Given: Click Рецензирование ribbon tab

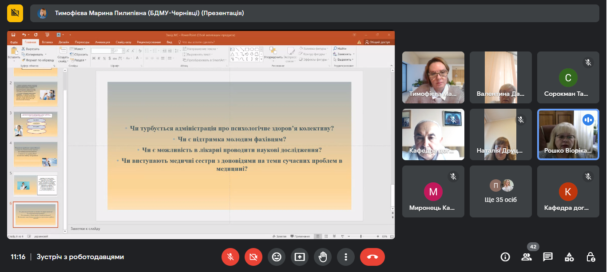Looking at the screenshot, I should pos(149,42).
